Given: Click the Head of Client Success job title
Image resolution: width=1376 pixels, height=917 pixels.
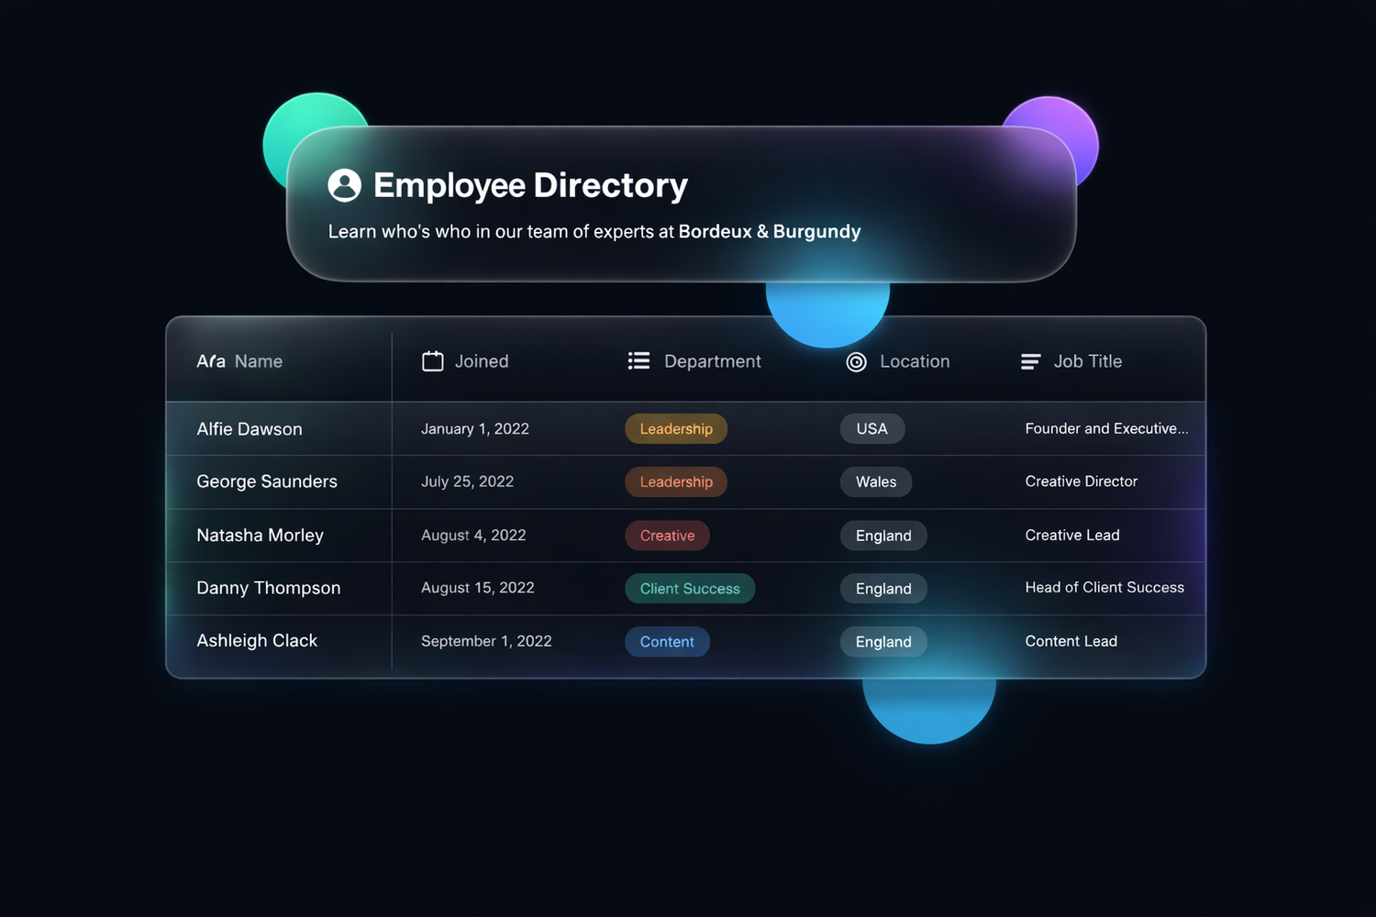Looking at the screenshot, I should [x=1104, y=588].
